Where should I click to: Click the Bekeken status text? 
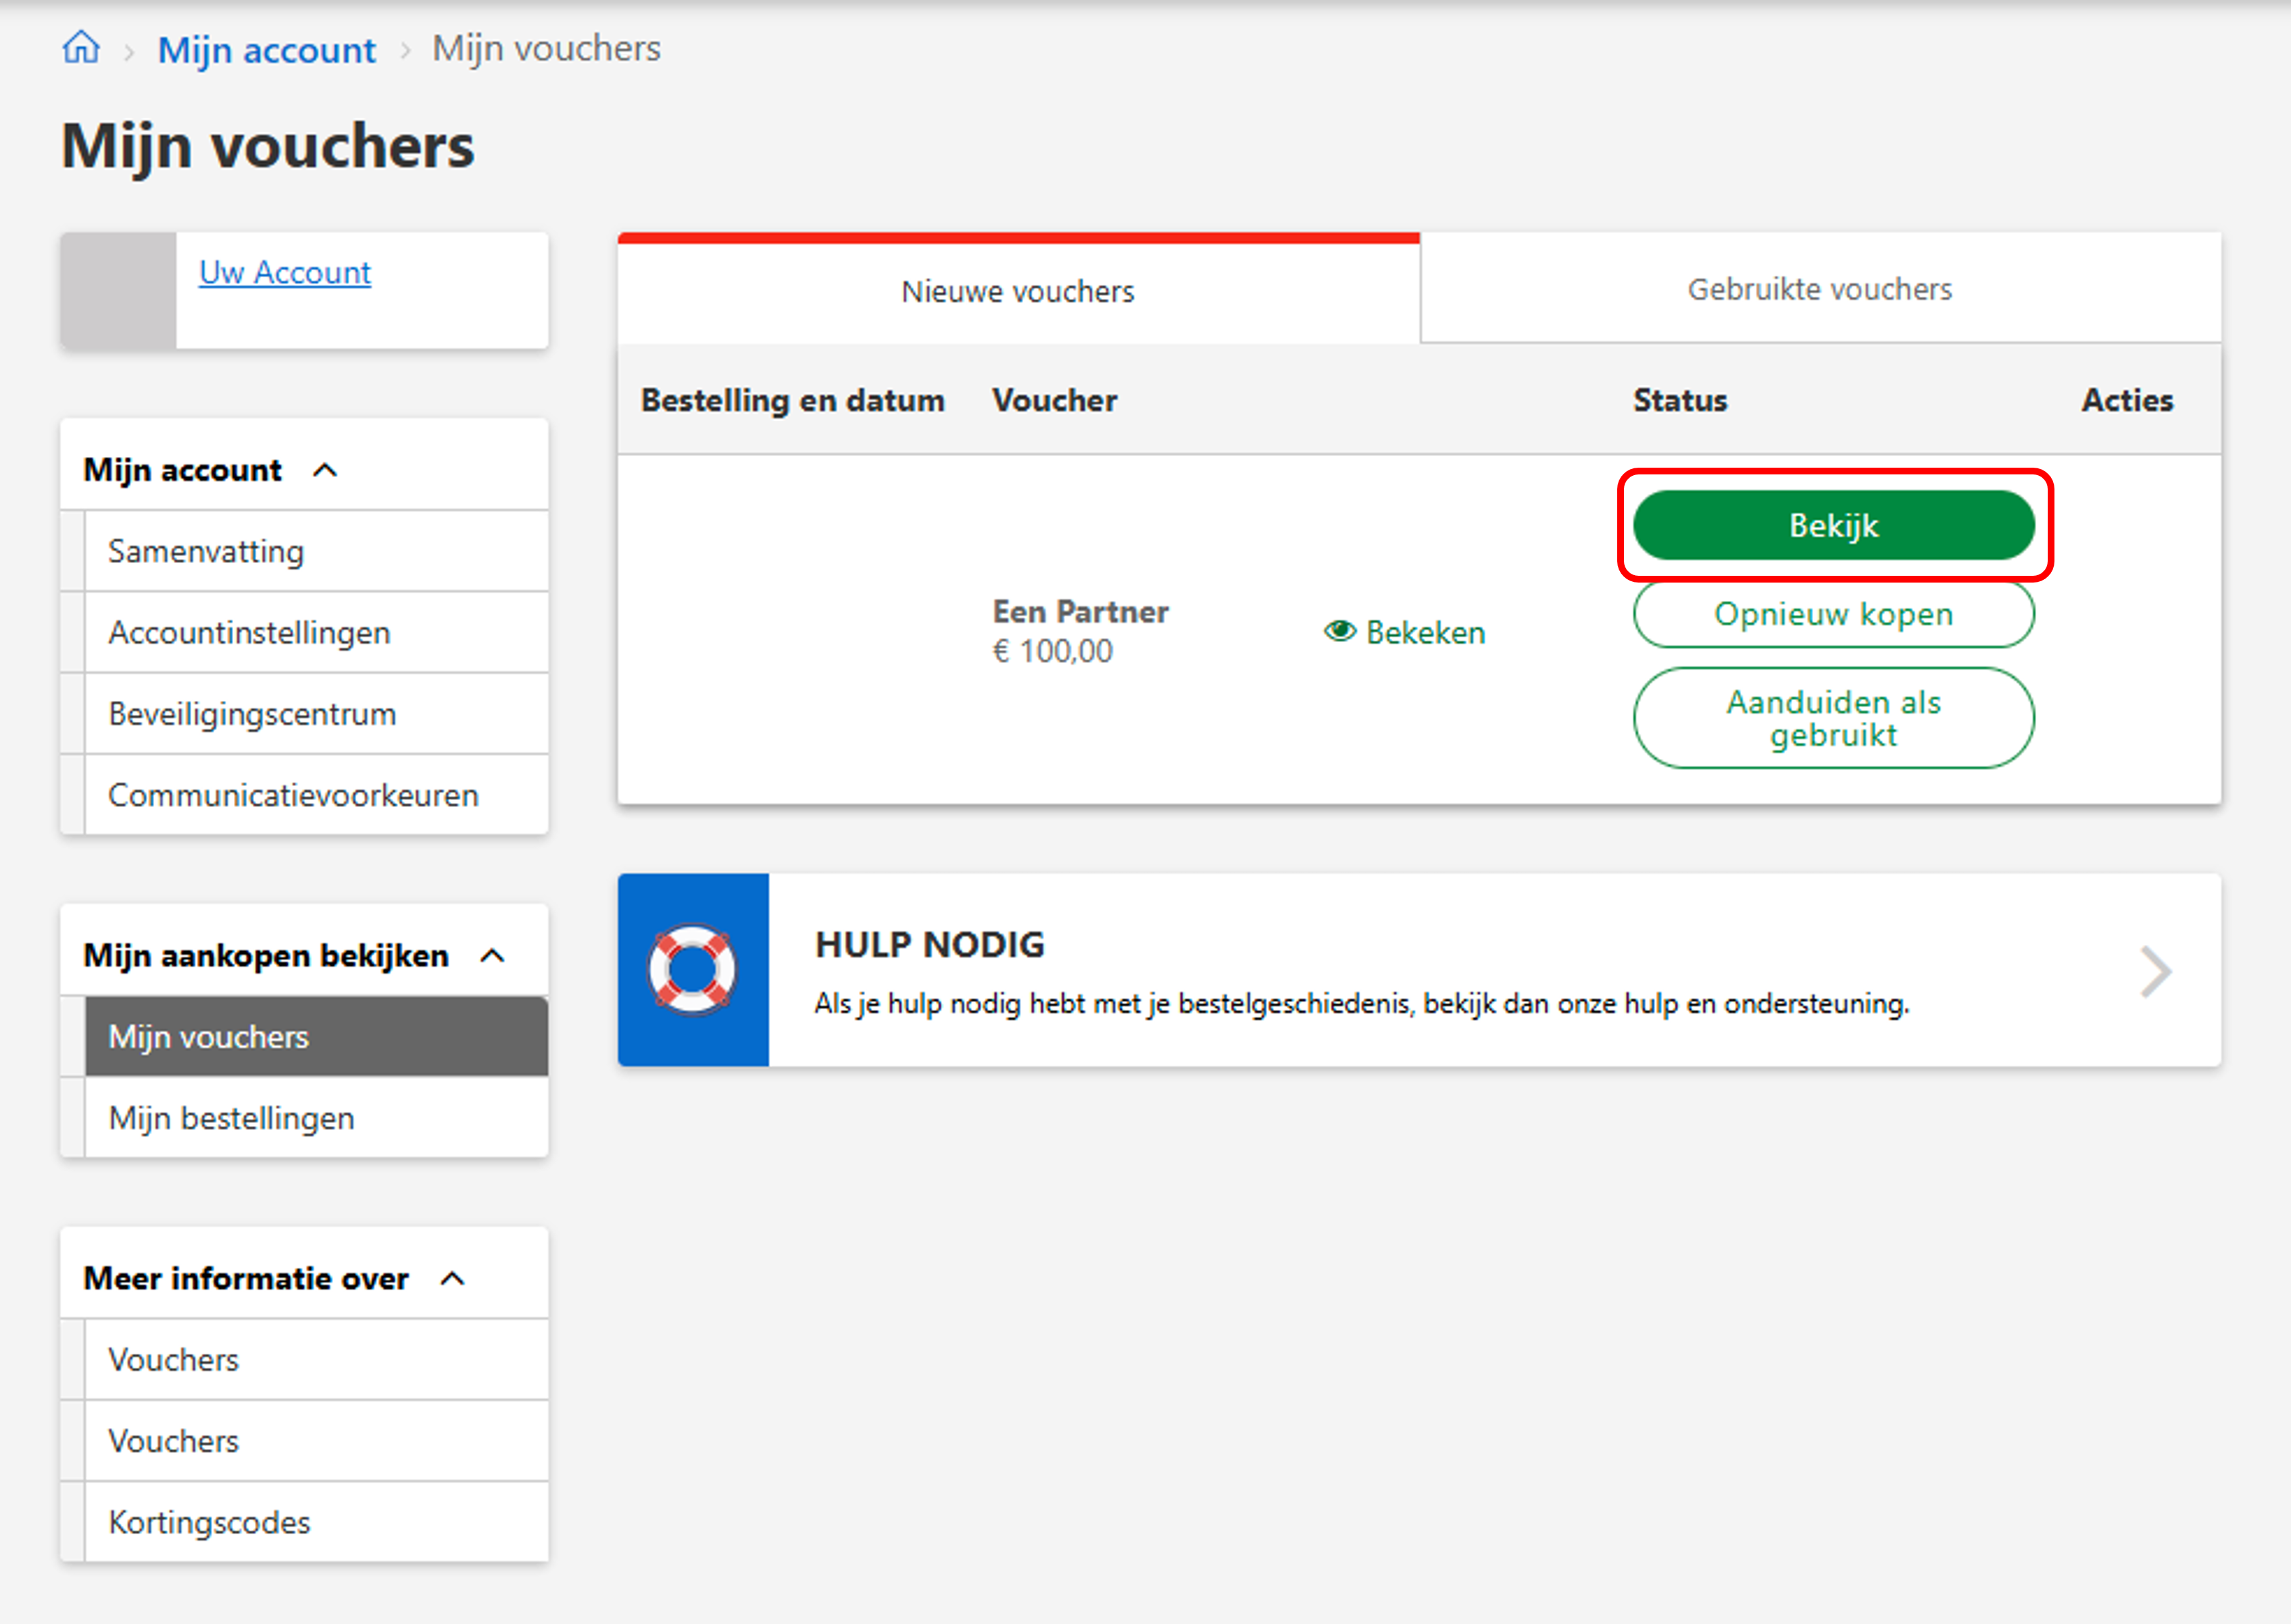click(1426, 632)
